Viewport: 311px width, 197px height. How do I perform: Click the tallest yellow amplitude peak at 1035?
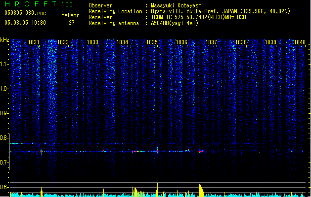point(157,188)
